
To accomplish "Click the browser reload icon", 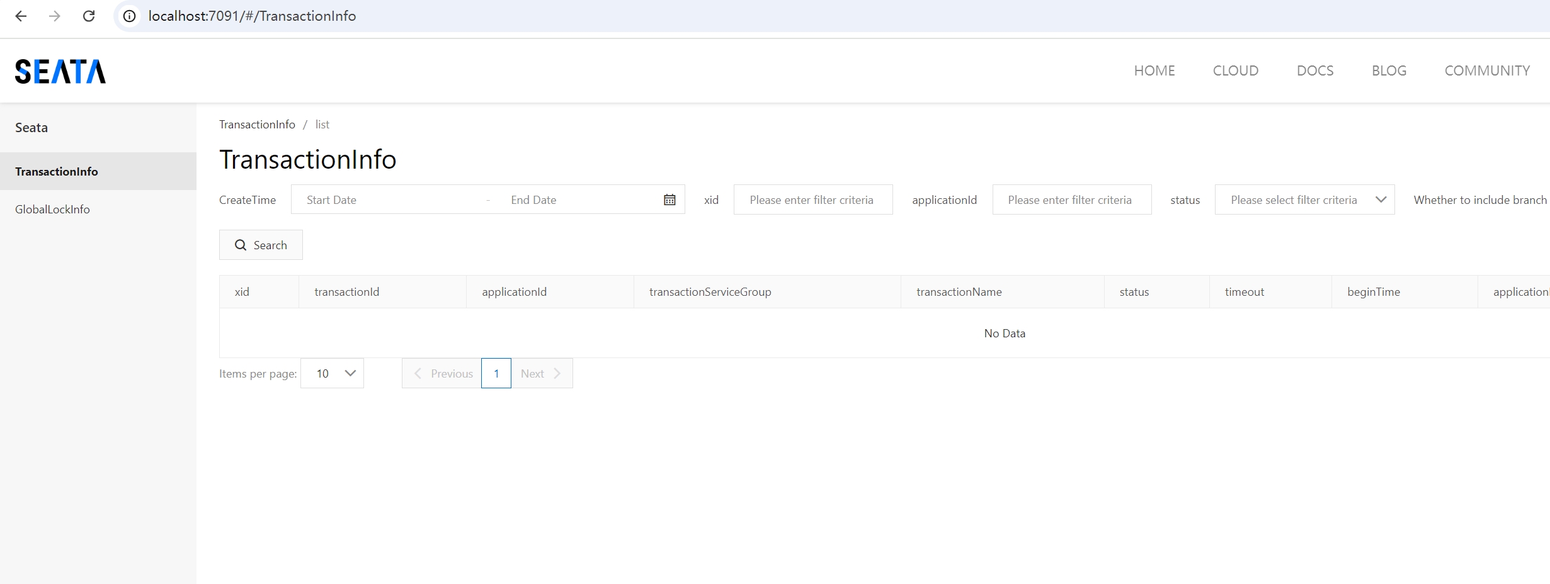I will click(89, 16).
